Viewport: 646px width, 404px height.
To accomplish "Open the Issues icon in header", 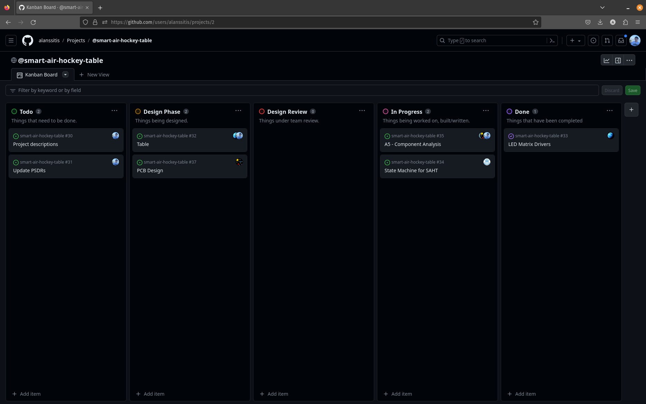I will pos(593,40).
